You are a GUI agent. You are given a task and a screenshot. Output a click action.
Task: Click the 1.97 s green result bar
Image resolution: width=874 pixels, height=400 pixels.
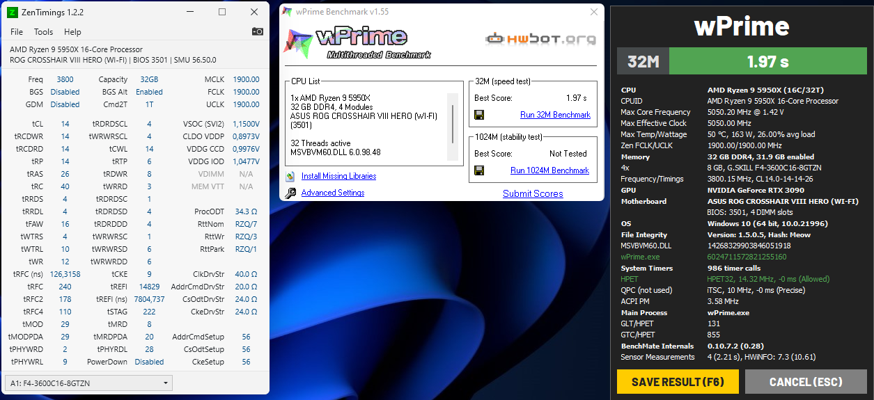point(767,61)
